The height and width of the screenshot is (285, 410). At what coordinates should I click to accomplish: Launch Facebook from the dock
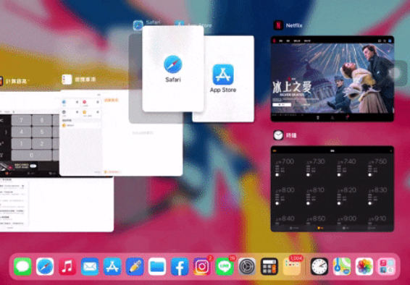(180, 266)
